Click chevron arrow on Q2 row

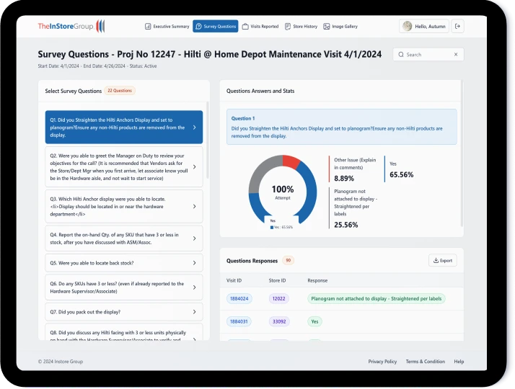click(x=195, y=167)
